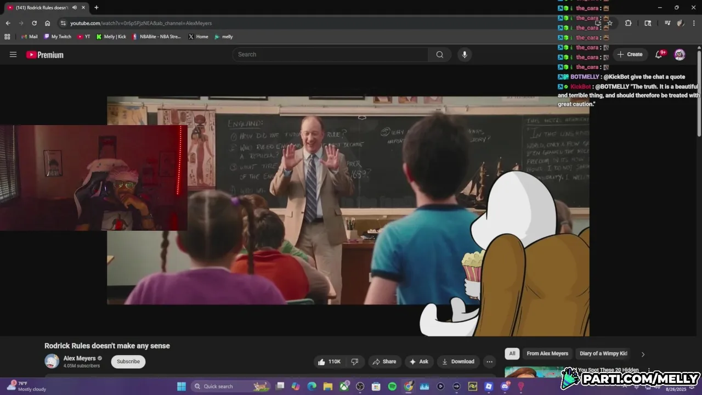Close the Rodrick Rules tab
The image size is (702, 395).
[83, 8]
